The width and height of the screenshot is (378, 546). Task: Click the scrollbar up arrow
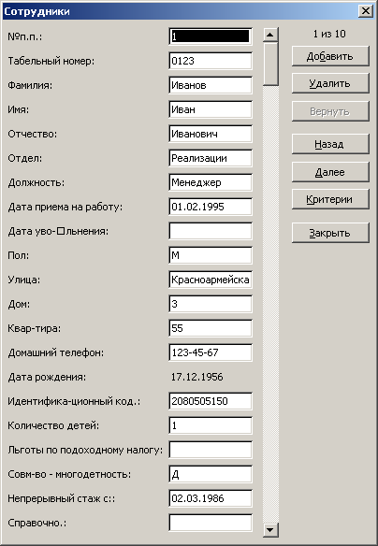click(270, 35)
